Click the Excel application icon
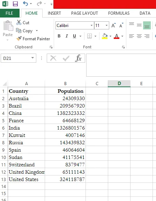156x201 pixels. point(5,4)
